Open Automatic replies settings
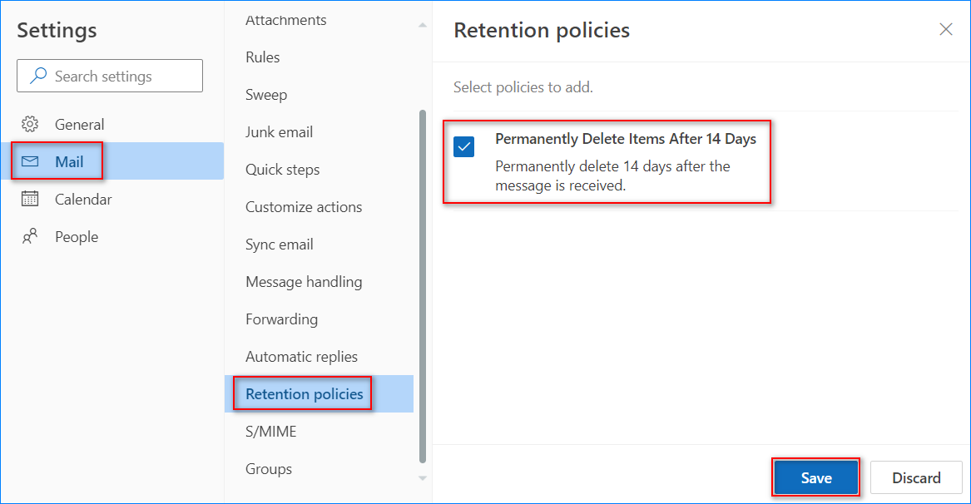This screenshot has height=504, width=971. (x=301, y=357)
